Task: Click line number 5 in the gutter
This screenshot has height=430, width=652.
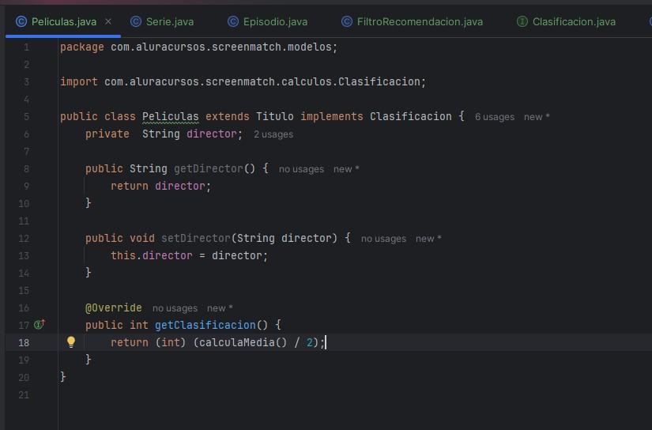Action: tap(26, 117)
